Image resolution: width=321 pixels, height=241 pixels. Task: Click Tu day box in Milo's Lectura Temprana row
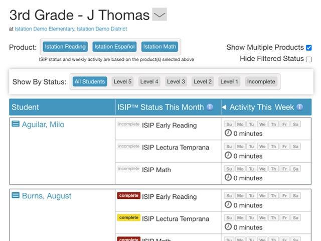(251, 146)
